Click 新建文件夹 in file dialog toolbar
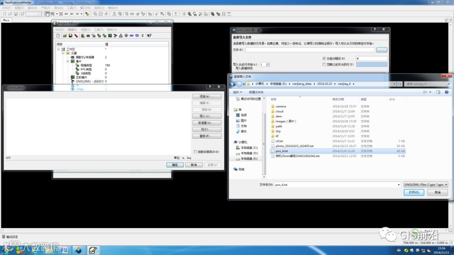This screenshot has width=454, height=255. click(256, 92)
